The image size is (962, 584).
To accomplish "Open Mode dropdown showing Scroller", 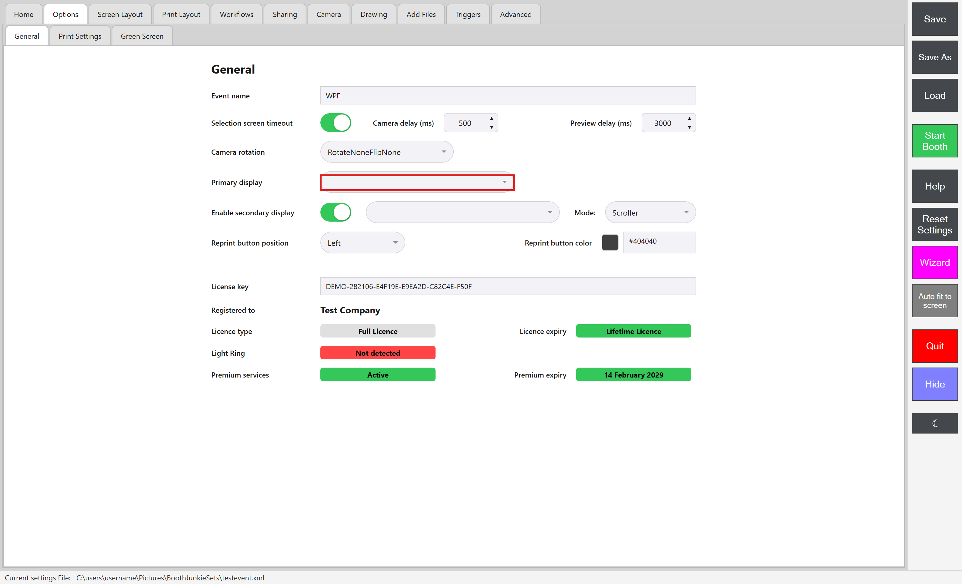I will (x=650, y=212).
